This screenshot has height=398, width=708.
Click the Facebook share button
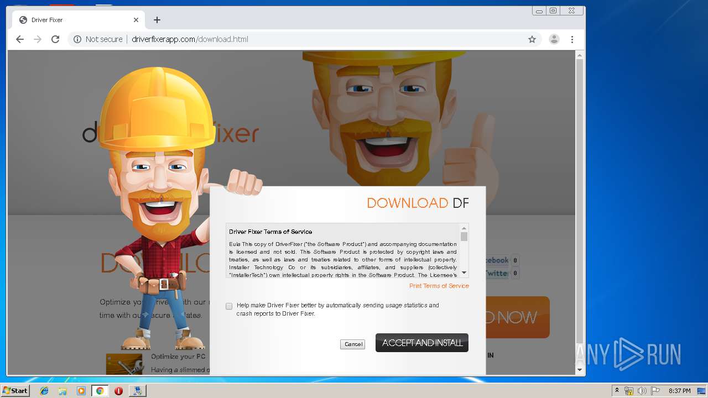click(x=497, y=260)
